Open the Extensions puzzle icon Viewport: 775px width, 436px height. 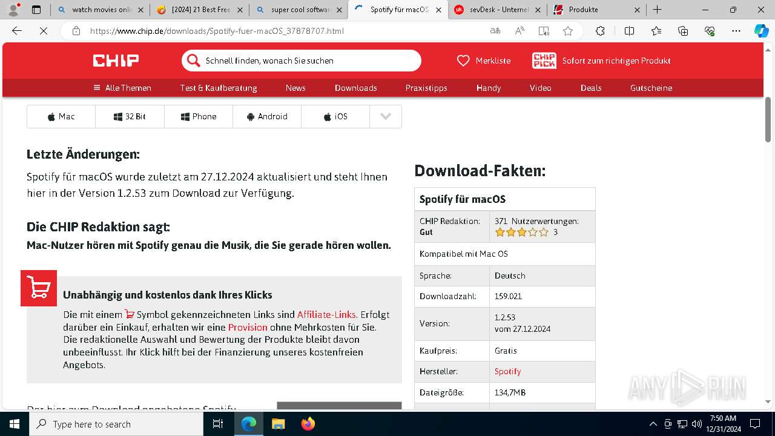click(600, 31)
